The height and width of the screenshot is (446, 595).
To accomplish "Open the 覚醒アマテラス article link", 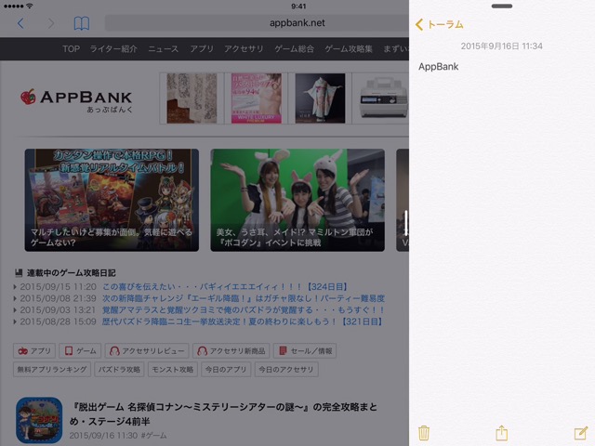I will click(244, 310).
